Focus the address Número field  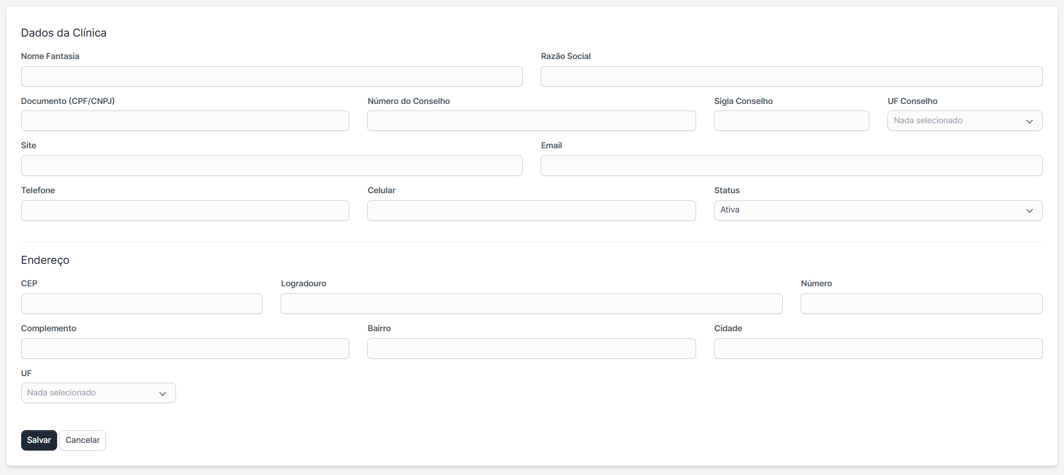tap(921, 304)
